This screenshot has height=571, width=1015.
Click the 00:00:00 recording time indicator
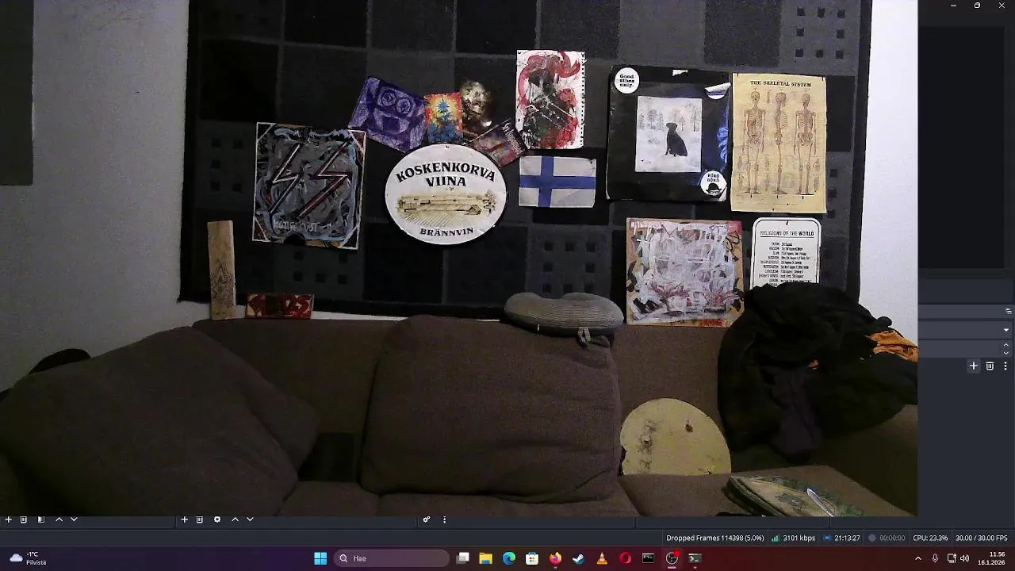click(887, 538)
